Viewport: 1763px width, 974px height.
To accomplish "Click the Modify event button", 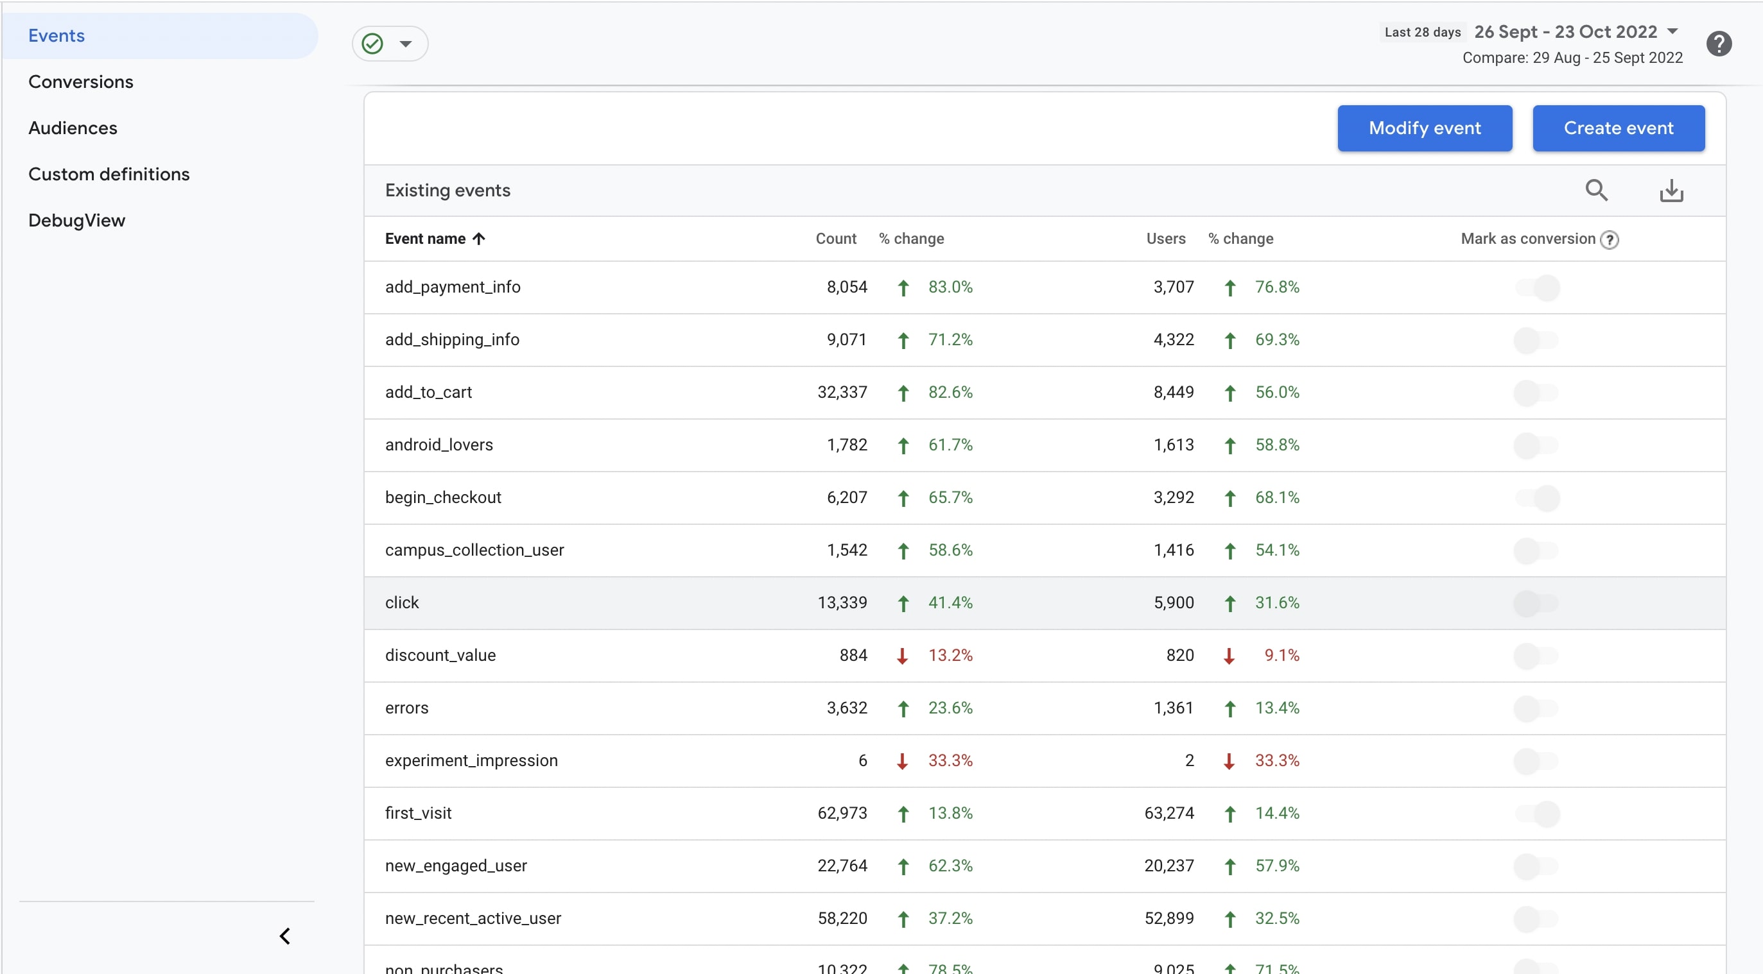I will tap(1425, 128).
